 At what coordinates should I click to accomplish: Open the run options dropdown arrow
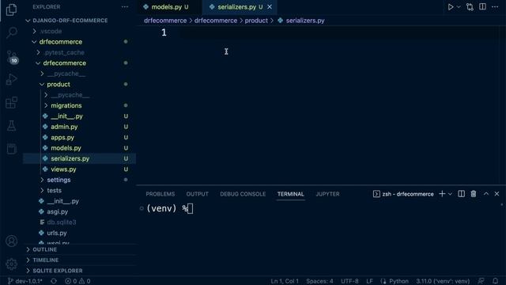click(459, 7)
